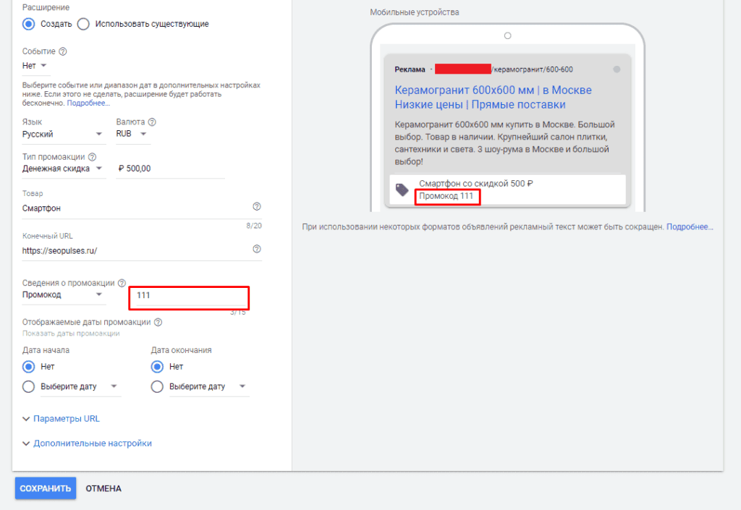Open Тип промоакции dropdown Денежная скидка
This screenshot has width=741, height=510.
click(x=64, y=169)
